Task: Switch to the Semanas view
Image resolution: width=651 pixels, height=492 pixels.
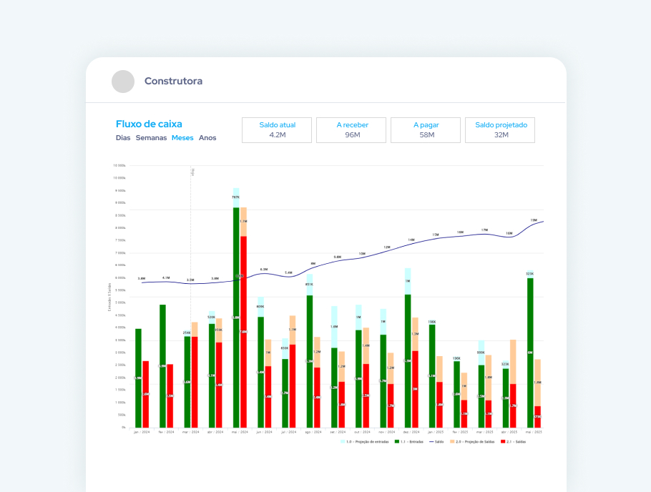Action: (151, 138)
